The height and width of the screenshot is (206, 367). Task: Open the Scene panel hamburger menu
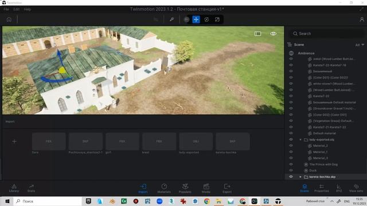point(290,45)
